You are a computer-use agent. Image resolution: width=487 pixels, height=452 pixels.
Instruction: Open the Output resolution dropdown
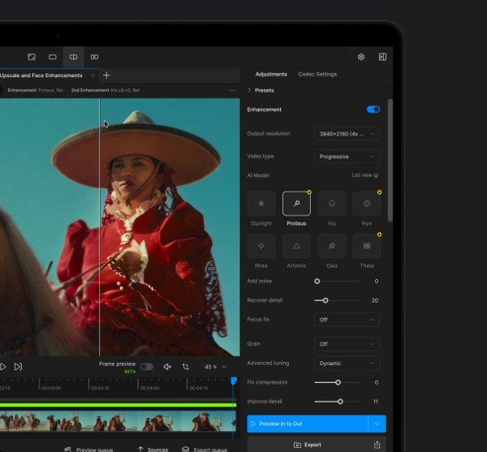pyautogui.click(x=347, y=134)
